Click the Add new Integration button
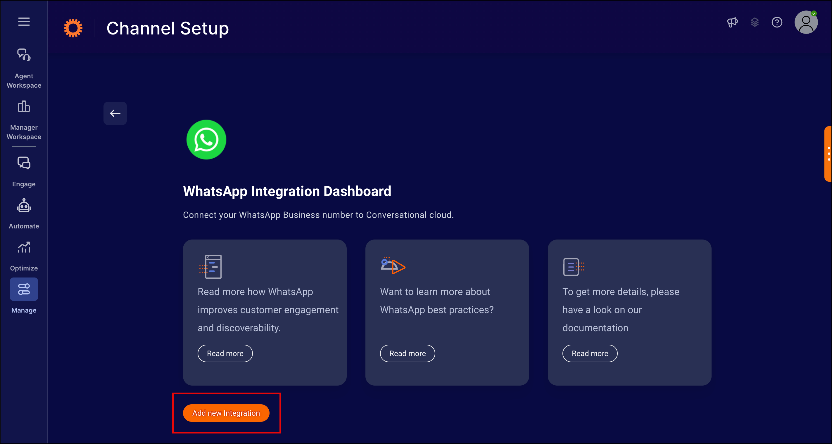This screenshot has height=444, width=832. tap(226, 413)
